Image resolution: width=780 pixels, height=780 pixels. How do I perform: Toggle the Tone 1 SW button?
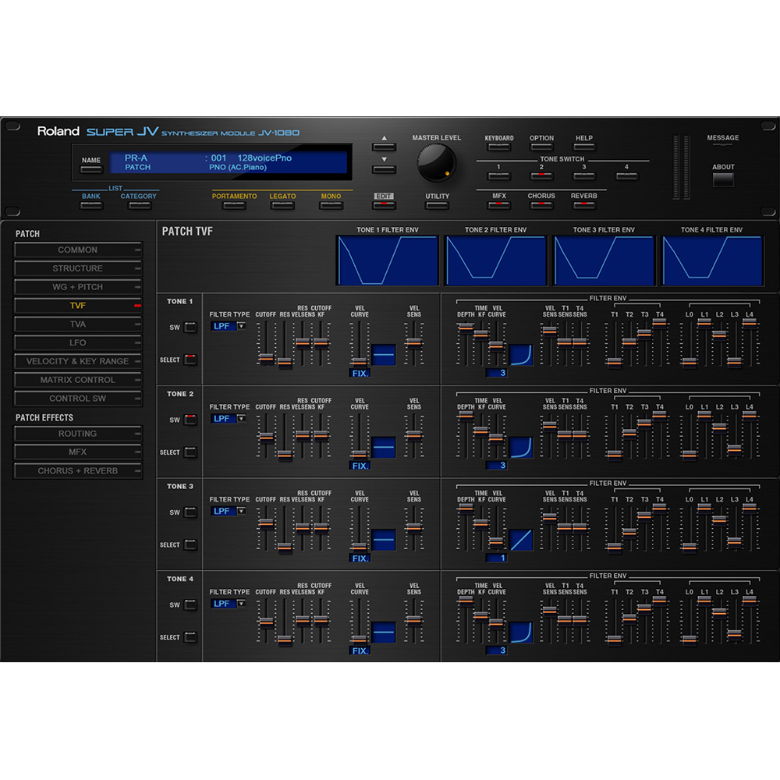click(190, 328)
